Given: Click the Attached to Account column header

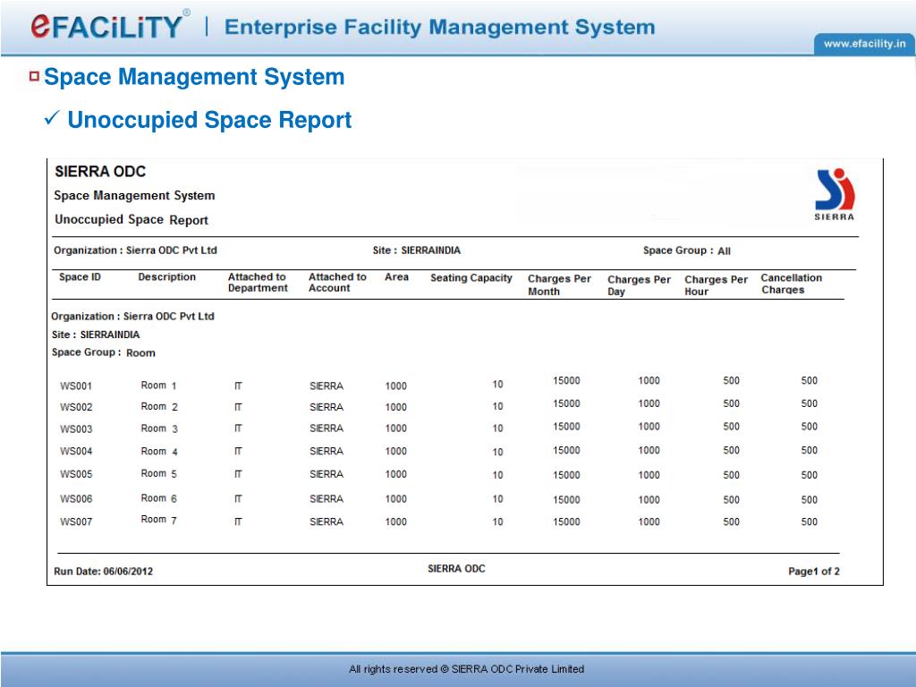Looking at the screenshot, I should (x=337, y=282).
